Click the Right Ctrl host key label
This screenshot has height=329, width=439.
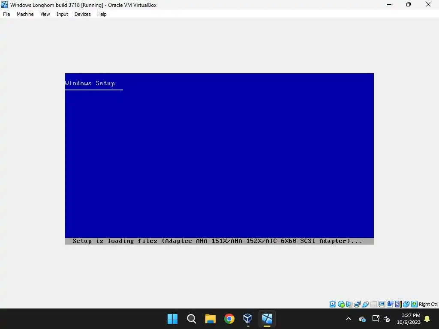(x=428, y=304)
